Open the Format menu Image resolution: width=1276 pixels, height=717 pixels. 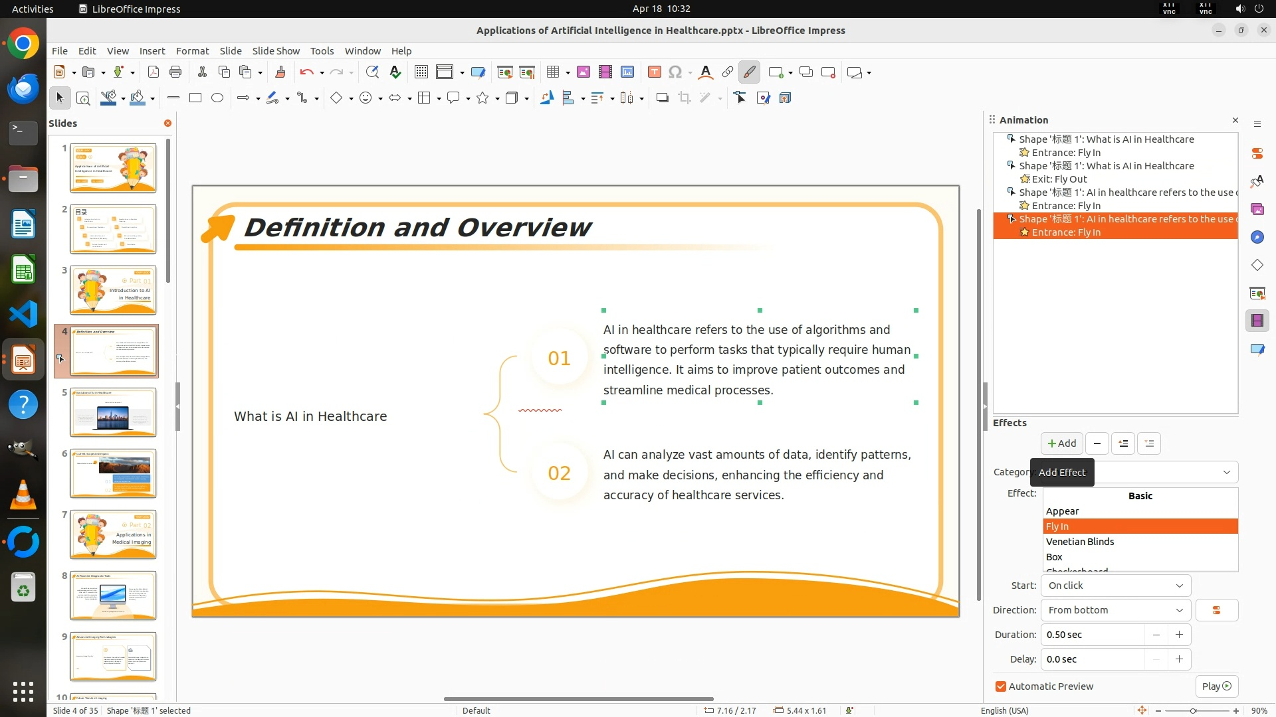(192, 51)
